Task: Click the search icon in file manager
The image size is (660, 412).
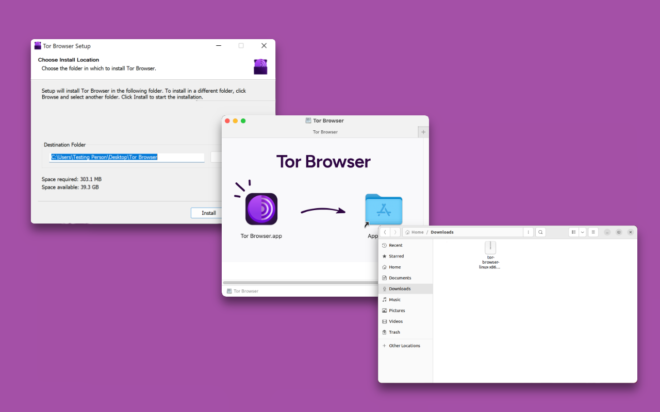Action: click(x=540, y=232)
